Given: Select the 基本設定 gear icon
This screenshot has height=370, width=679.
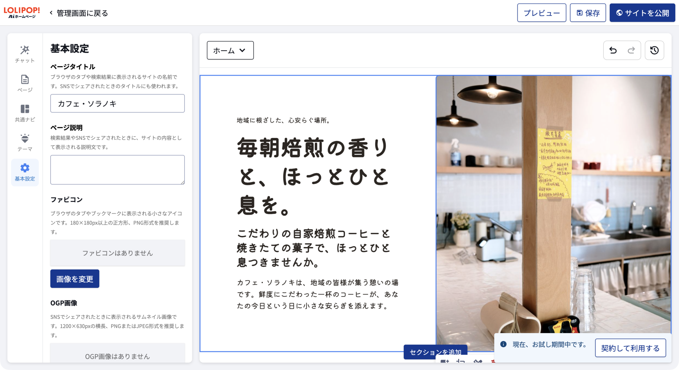Looking at the screenshot, I should click(x=25, y=168).
